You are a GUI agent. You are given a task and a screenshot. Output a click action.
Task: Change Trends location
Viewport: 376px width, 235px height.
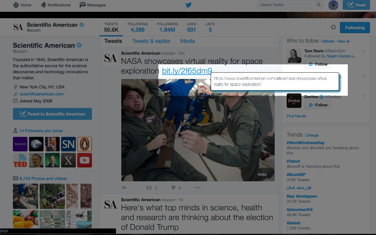[x=312, y=135]
